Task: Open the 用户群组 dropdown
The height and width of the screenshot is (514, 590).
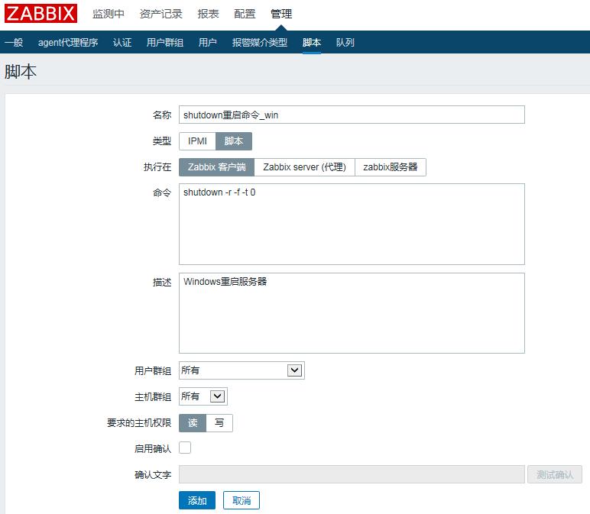Action: click(x=242, y=370)
